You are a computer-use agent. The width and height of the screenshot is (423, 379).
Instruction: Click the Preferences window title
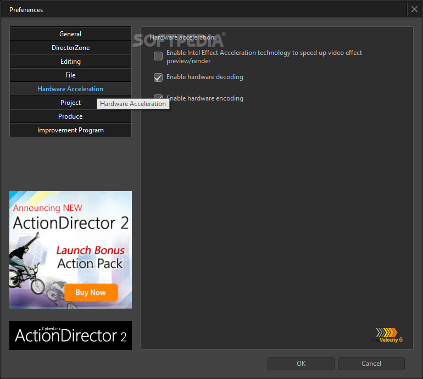click(26, 10)
